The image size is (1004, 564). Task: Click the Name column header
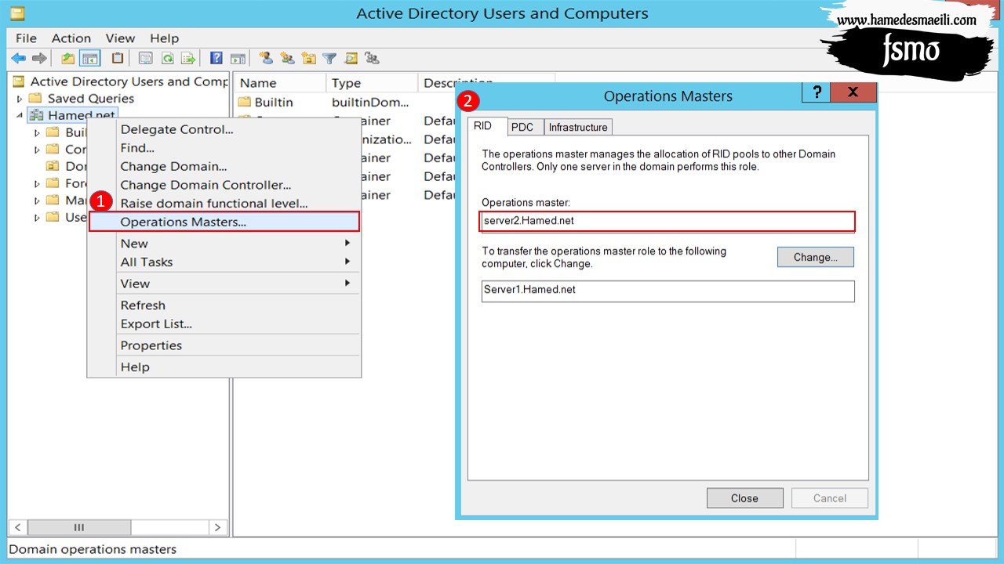click(280, 83)
